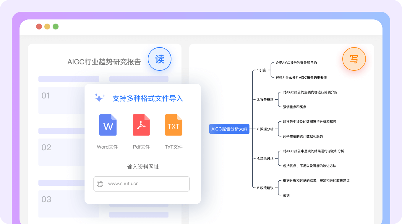Viewport: 402px width, 224px height.
Task: Select the 2.报告概述 outline node
Action: pos(265,99)
